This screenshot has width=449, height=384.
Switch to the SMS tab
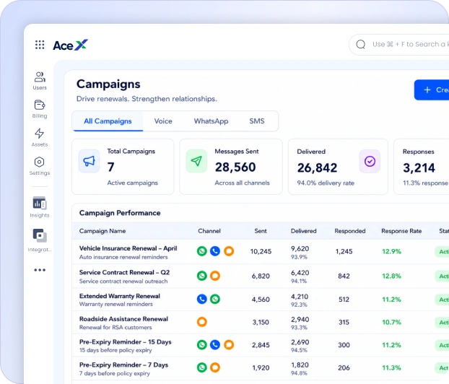point(257,121)
